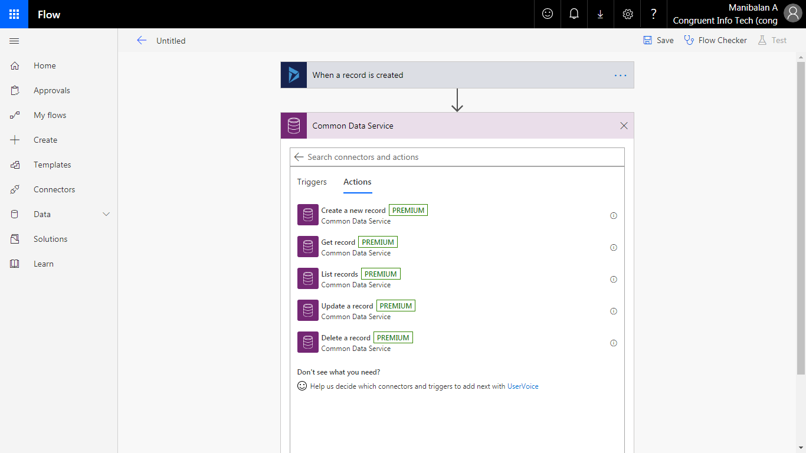Click the Untitled flow name
Image resolution: width=806 pixels, height=453 pixels.
[x=171, y=41]
